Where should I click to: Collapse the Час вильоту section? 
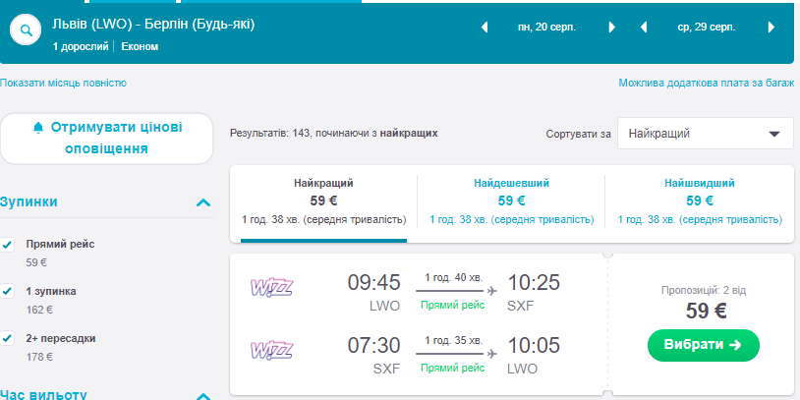(203, 395)
